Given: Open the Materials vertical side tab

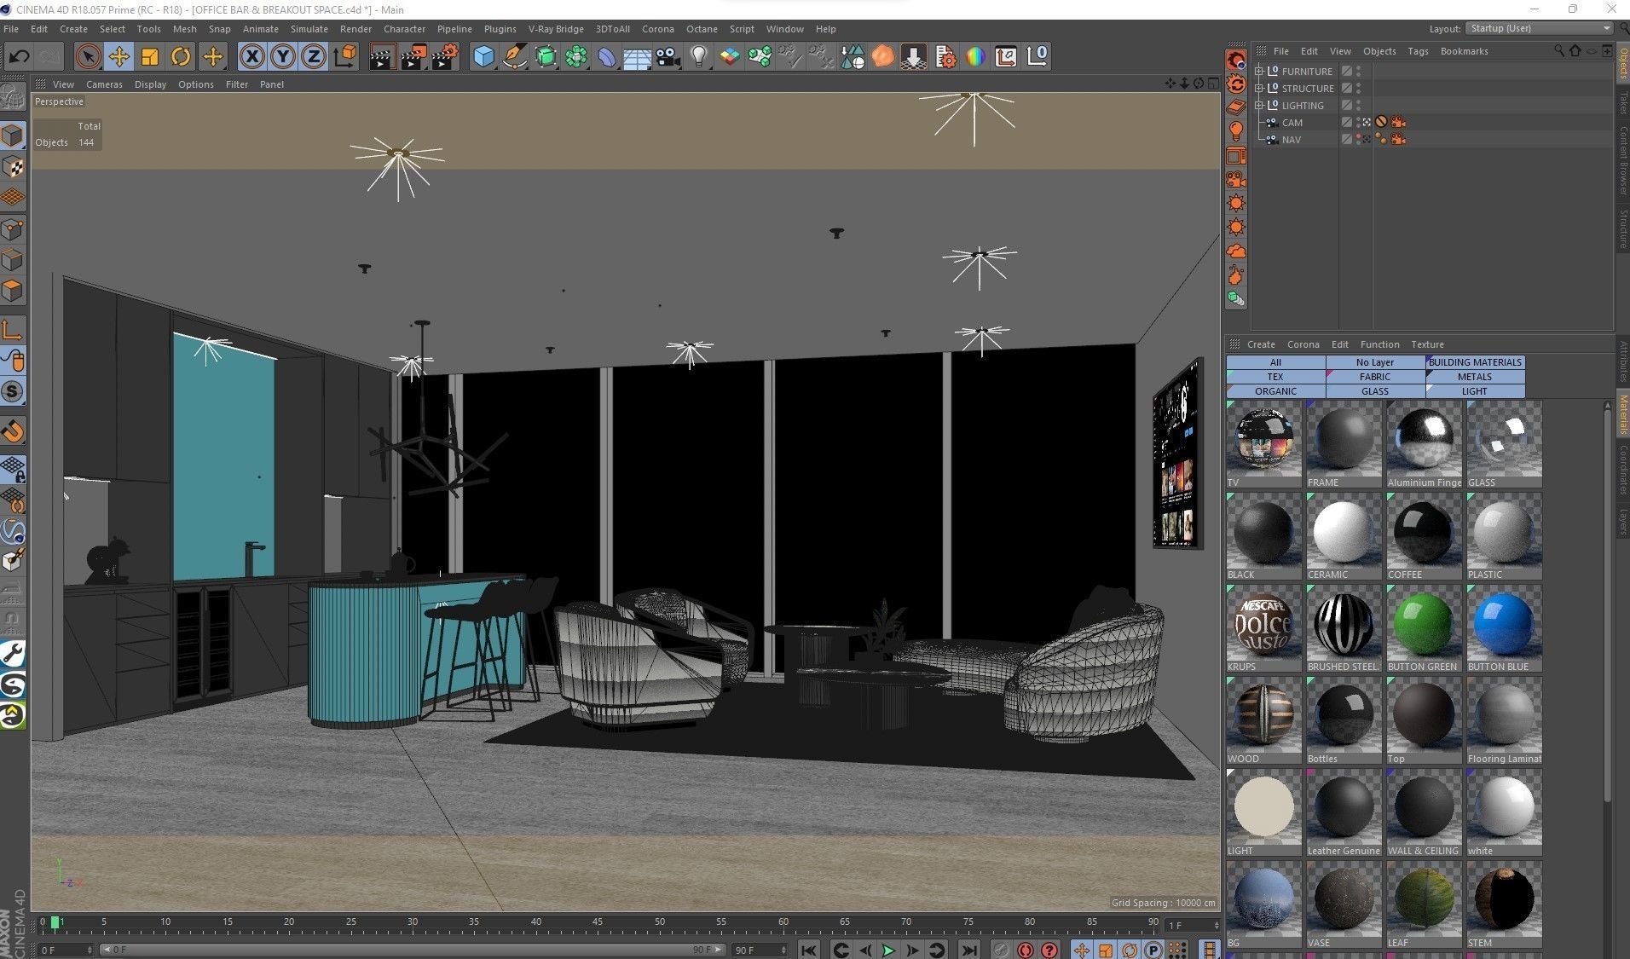Looking at the screenshot, I should pyautogui.click(x=1623, y=415).
